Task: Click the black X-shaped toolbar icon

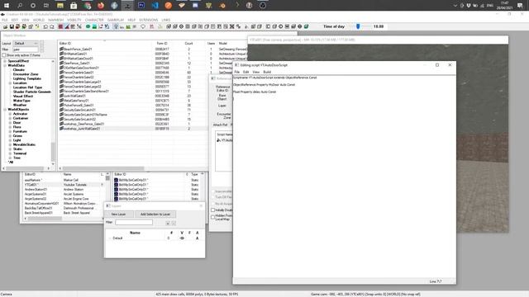Action: point(232,26)
